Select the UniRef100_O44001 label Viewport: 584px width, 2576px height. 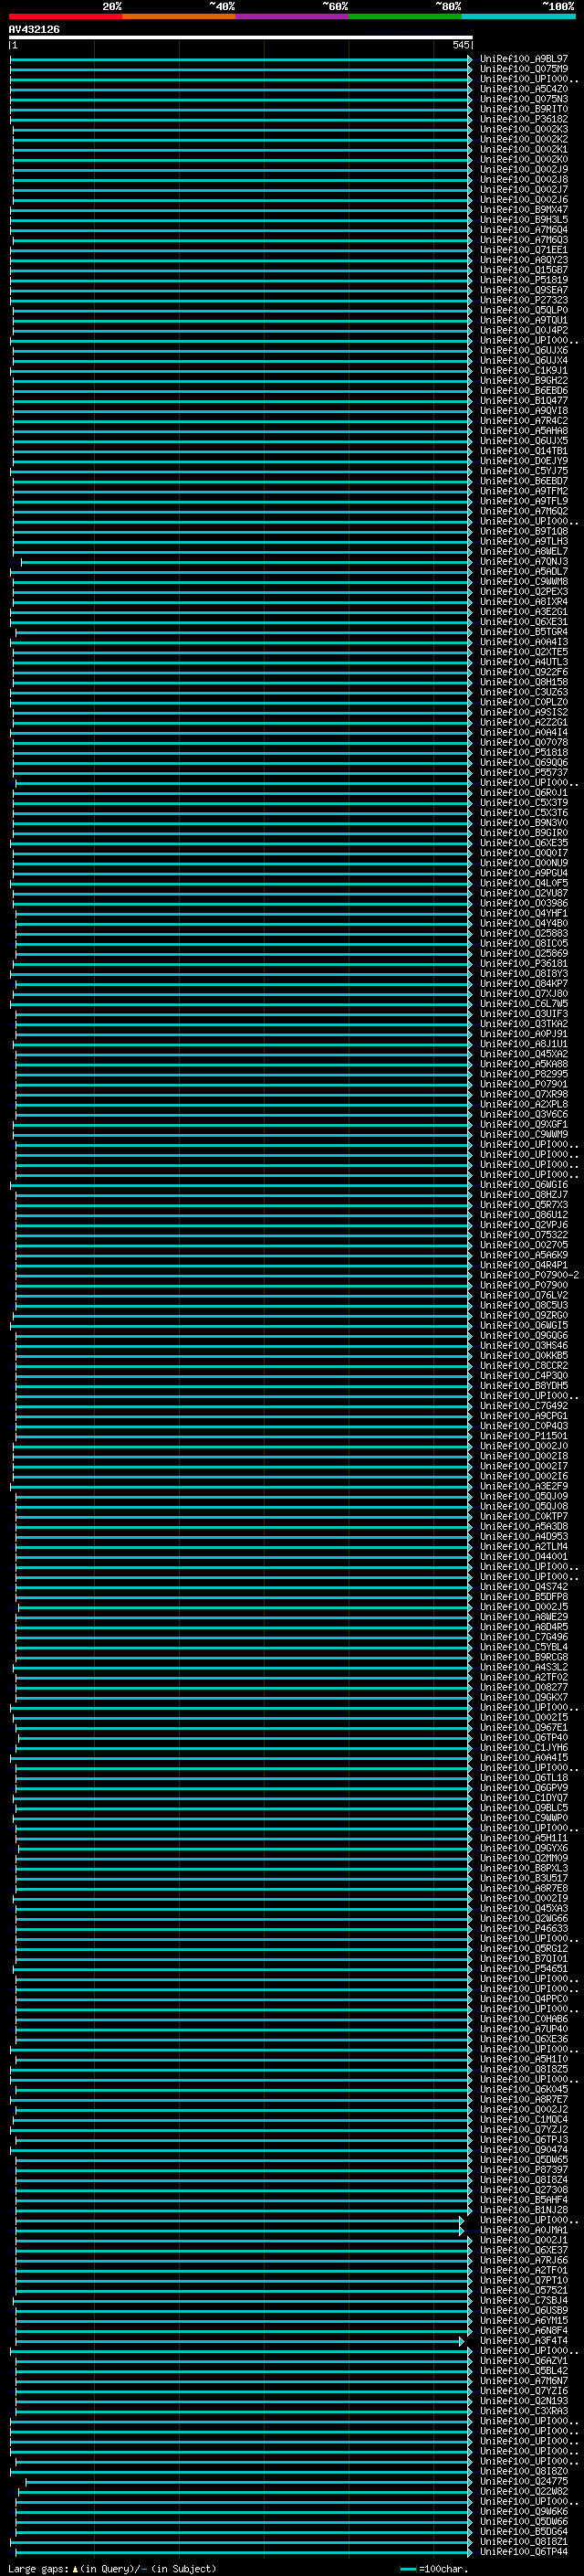pos(523,1557)
